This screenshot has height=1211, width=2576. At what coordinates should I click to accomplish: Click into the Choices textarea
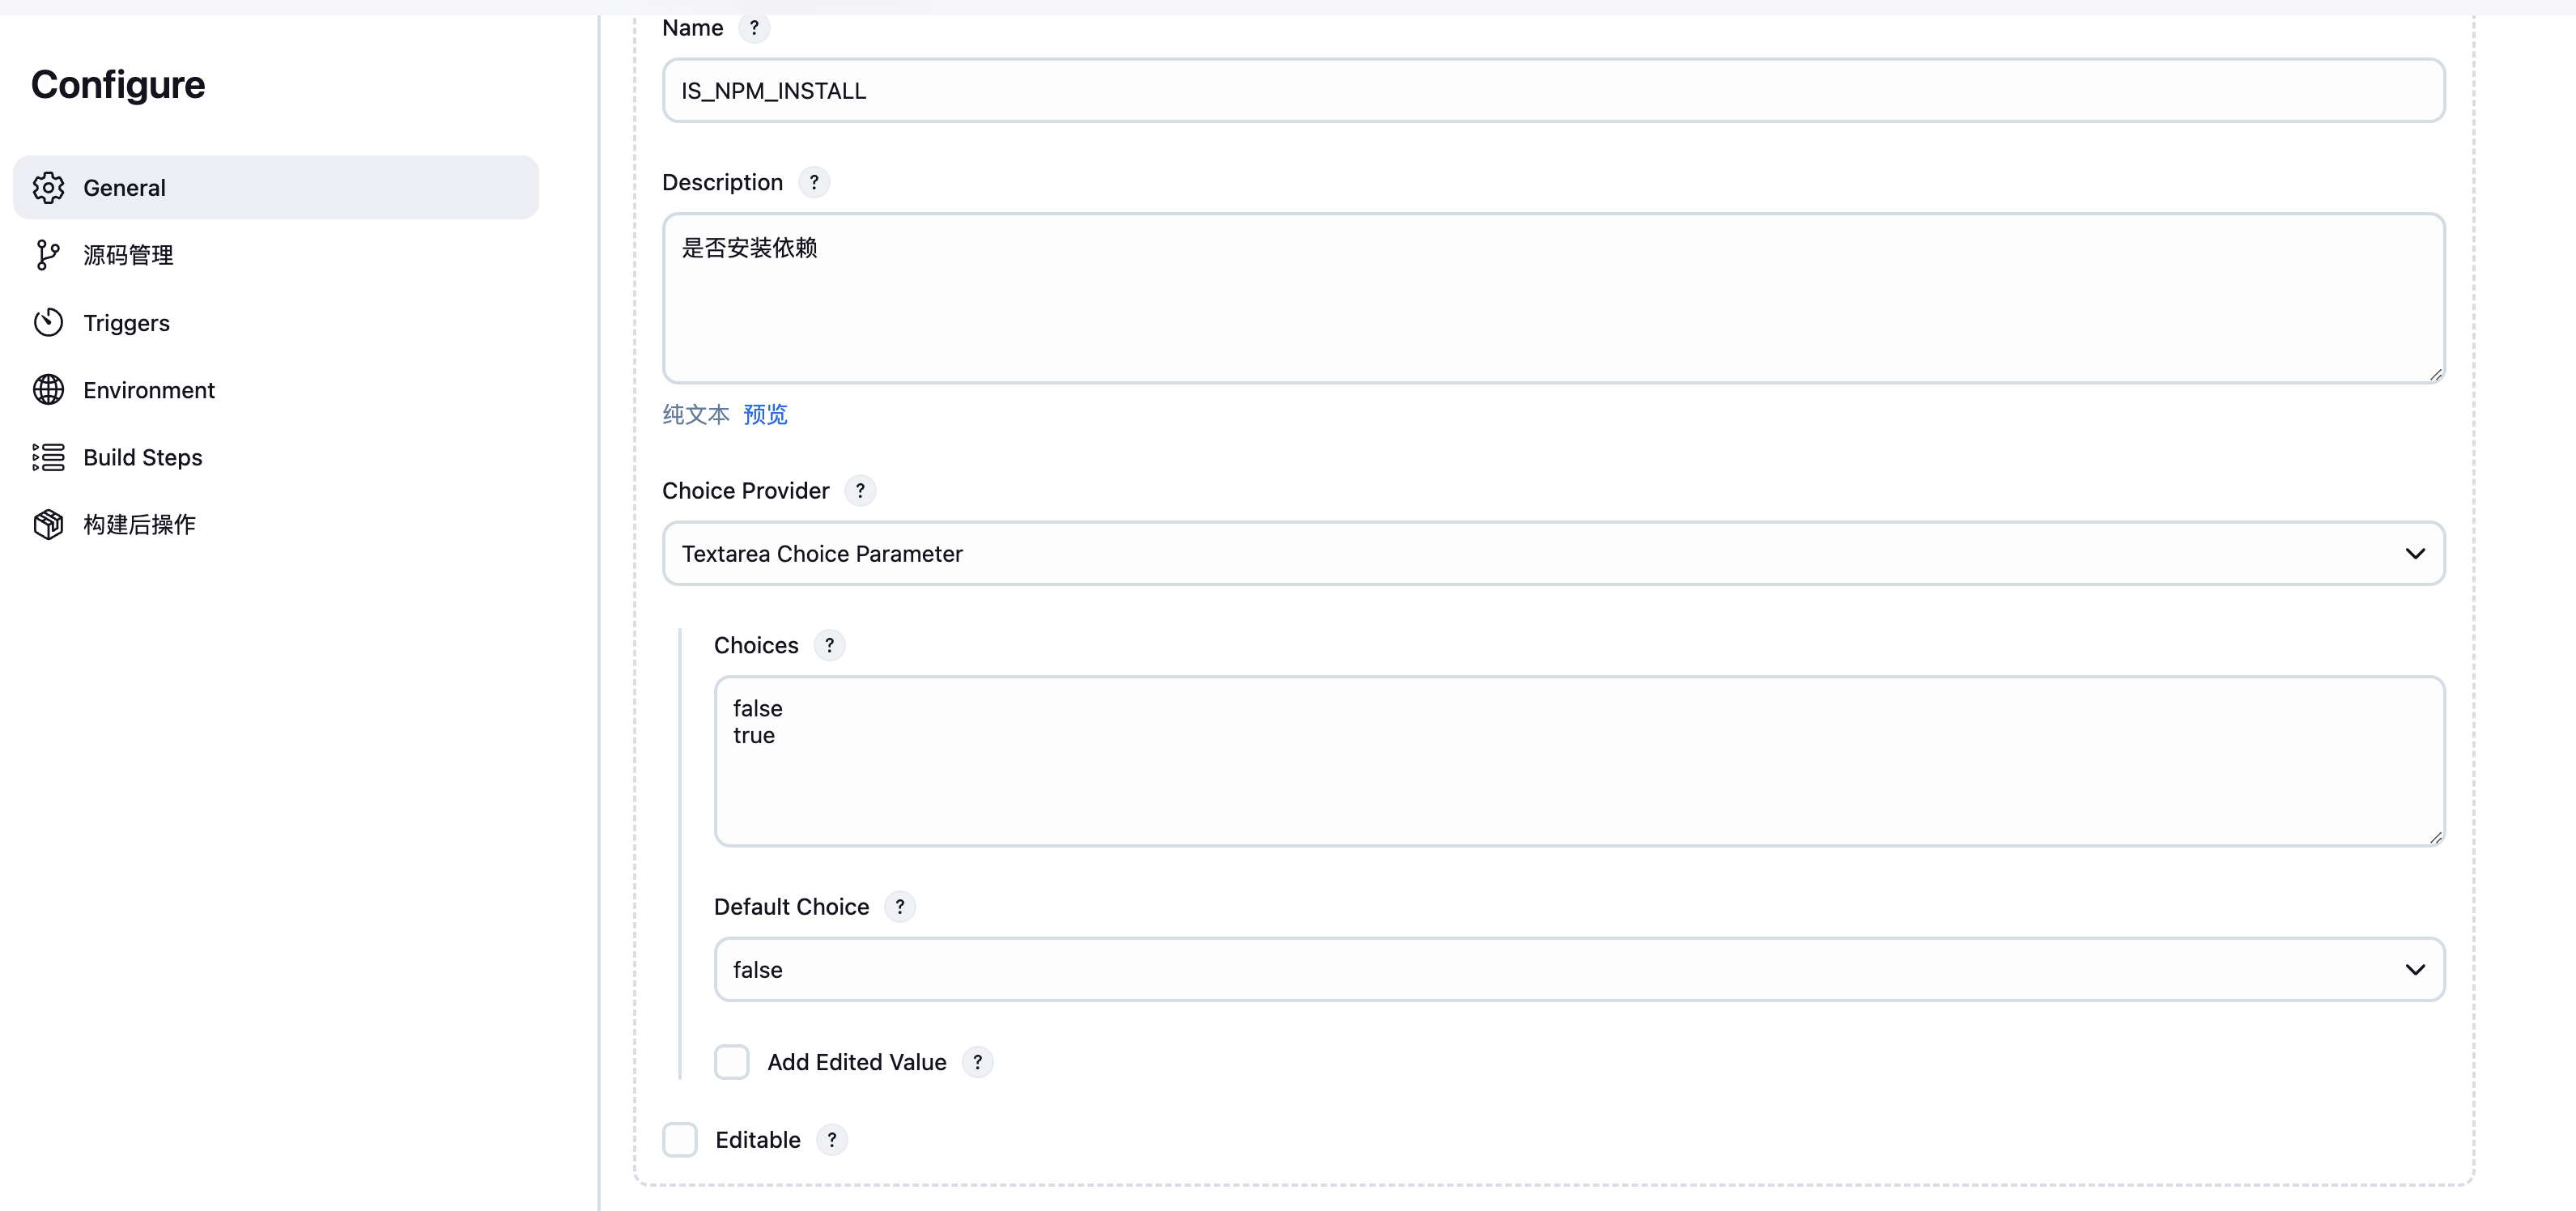[1580, 761]
